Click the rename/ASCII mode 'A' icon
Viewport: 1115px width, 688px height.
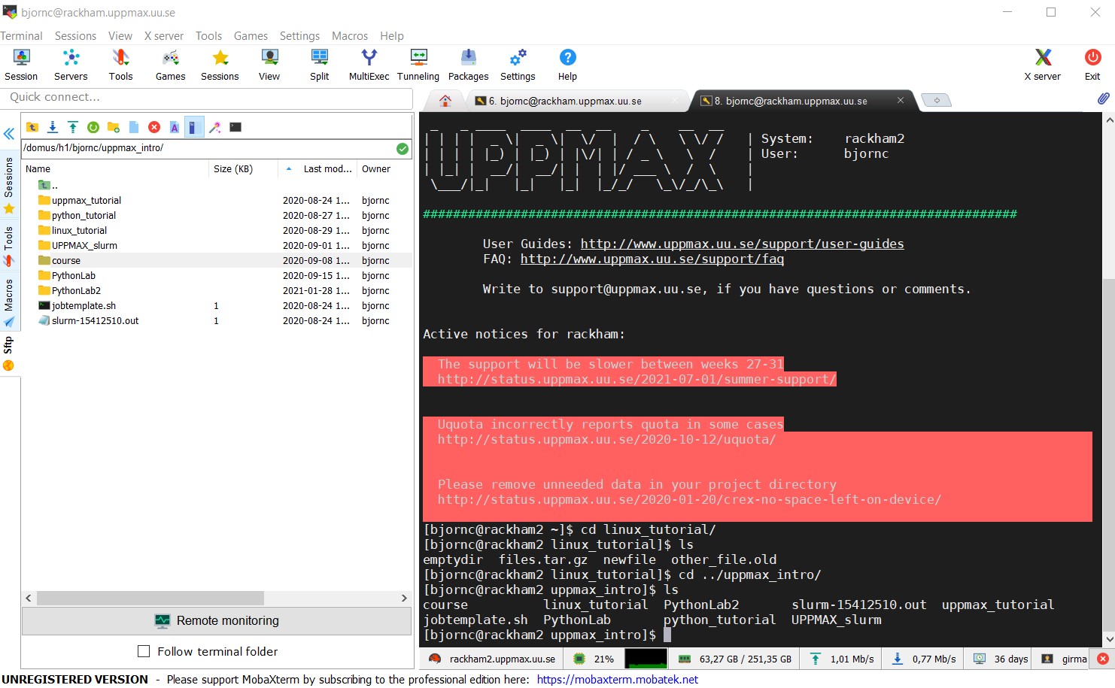(175, 127)
